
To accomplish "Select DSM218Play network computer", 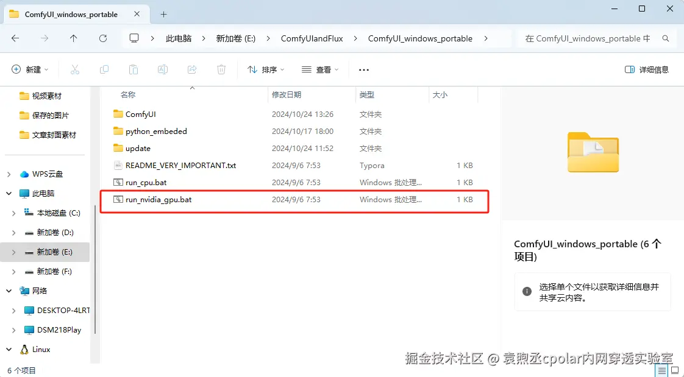I will 53,330.
